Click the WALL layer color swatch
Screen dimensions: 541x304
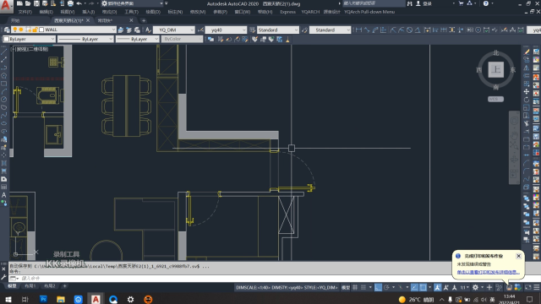[41, 30]
